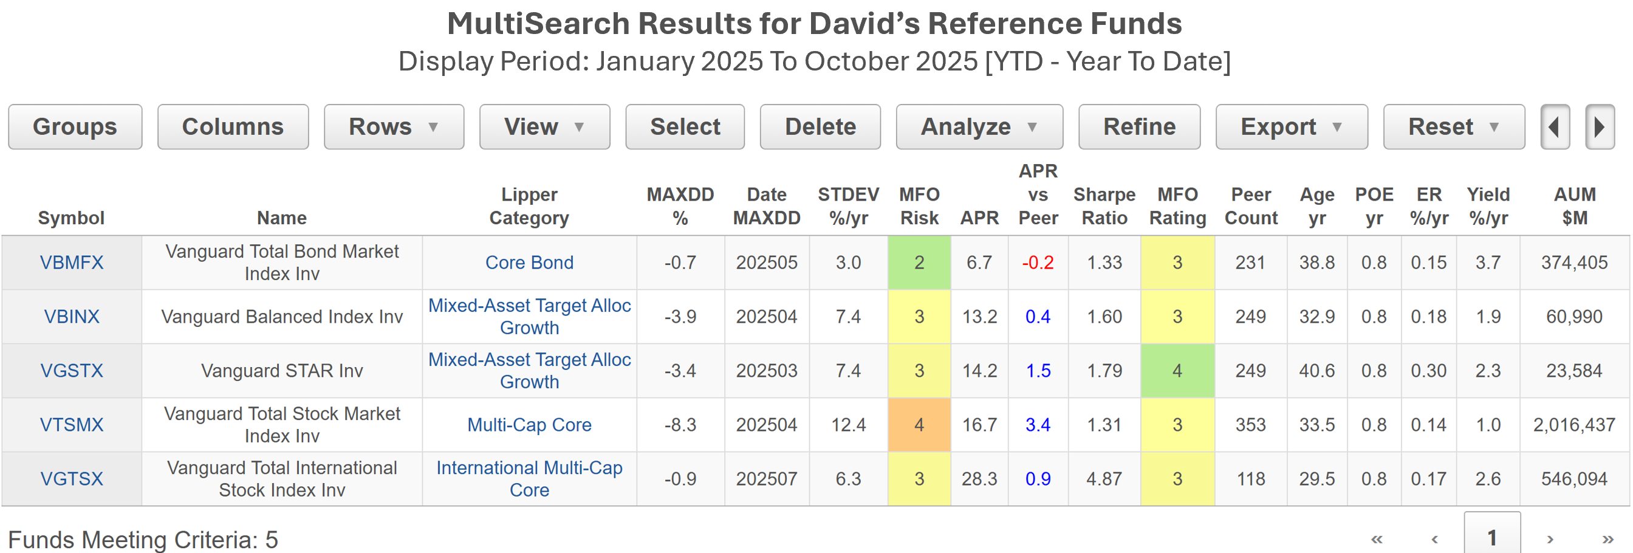Open the Rows dropdown menu
The height and width of the screenshot is (553, 1633).
point(394,127)
